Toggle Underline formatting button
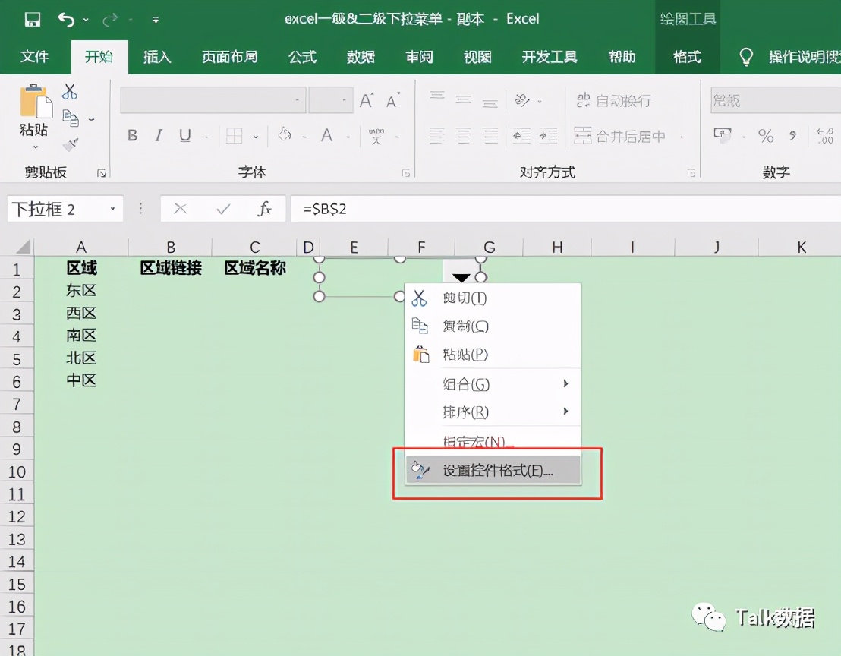841x656 pixels. tap(185, 136)
